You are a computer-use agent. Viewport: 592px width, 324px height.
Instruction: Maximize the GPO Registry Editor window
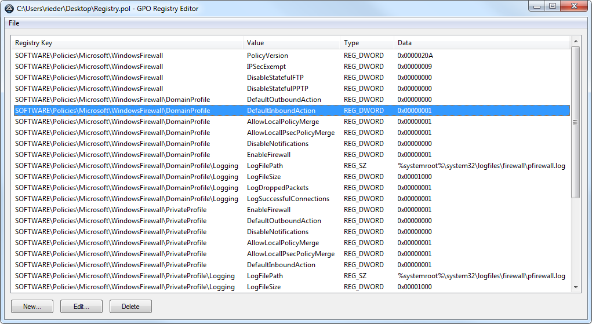(553, 6)
